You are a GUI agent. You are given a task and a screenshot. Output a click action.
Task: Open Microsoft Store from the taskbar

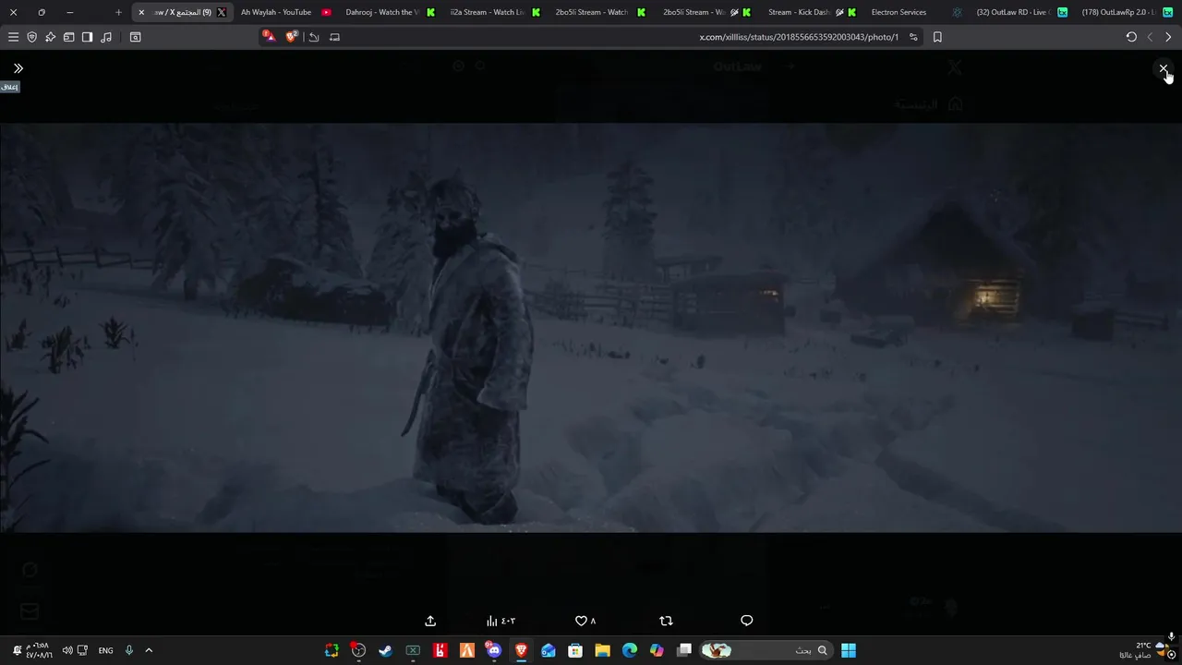(575, 650)
